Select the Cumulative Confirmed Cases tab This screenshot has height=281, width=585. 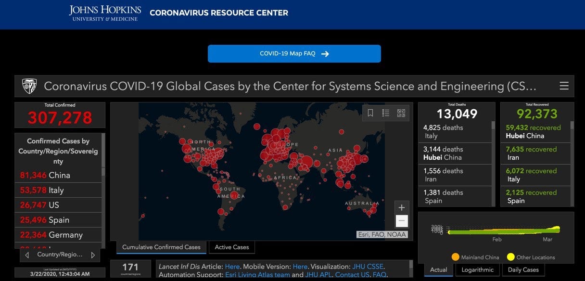click(161, 247)
